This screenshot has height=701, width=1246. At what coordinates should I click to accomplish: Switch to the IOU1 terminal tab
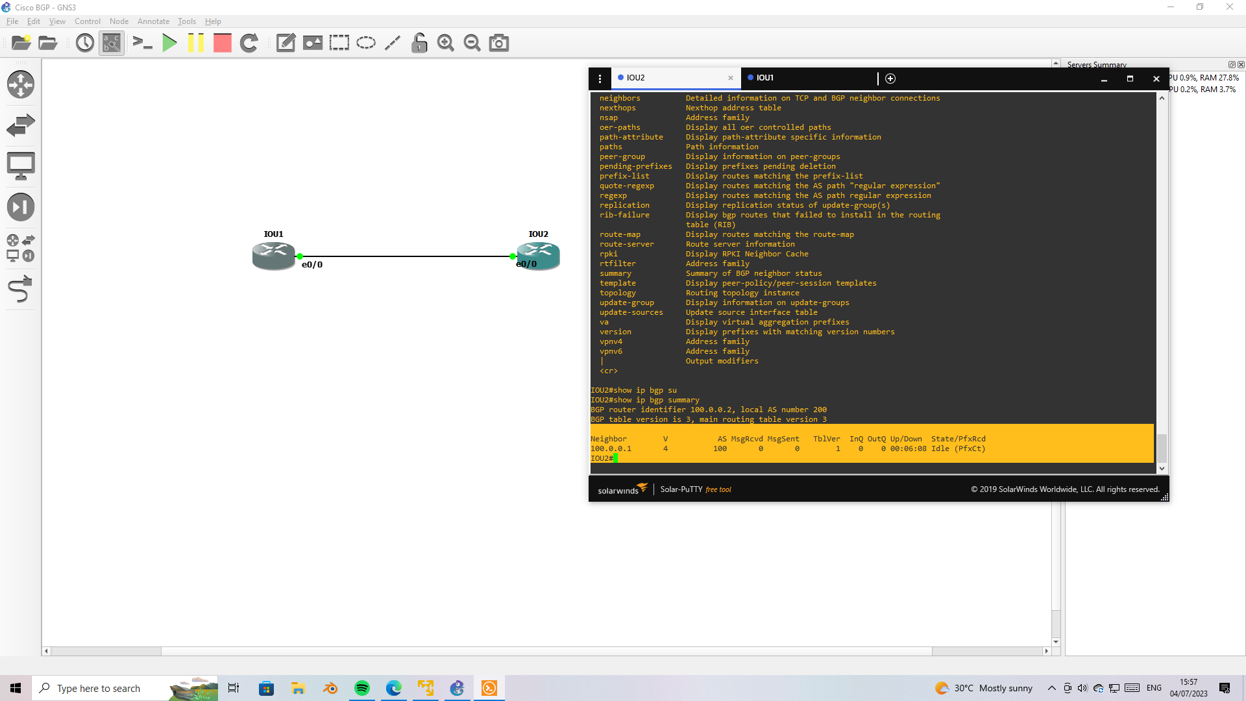point(766,78)
